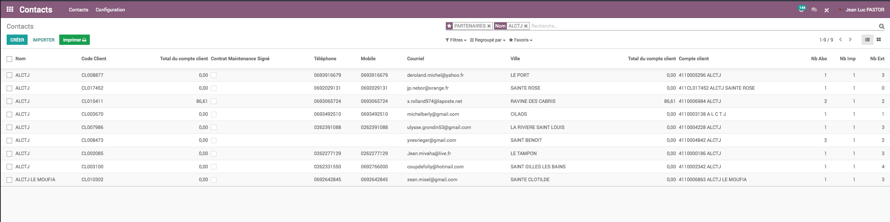Image resolution: width=890 pixels, height=222 pixels.
Task: Remove the Nom ALCTJ search tag
Action: [526, 26]
